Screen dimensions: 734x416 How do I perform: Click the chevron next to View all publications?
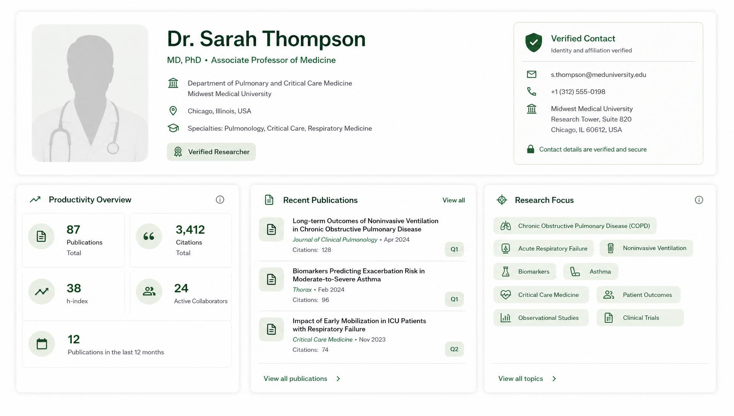(338, 379)
